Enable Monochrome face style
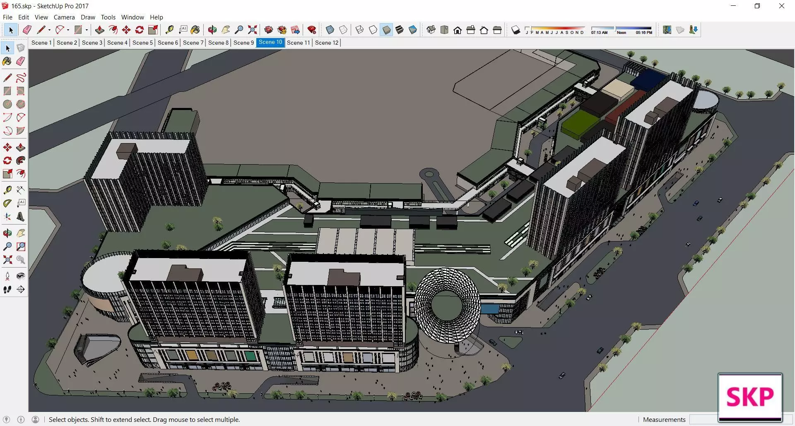 pos(413,30)
